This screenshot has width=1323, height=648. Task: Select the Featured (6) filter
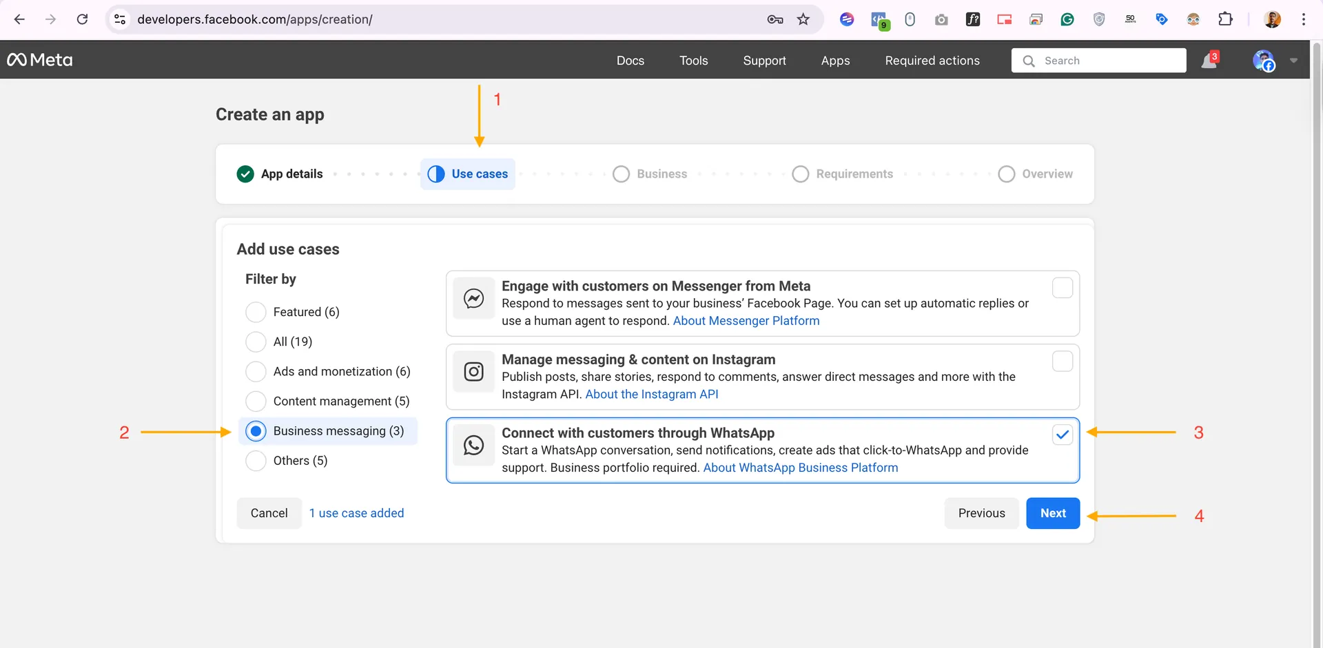[256, 312]
